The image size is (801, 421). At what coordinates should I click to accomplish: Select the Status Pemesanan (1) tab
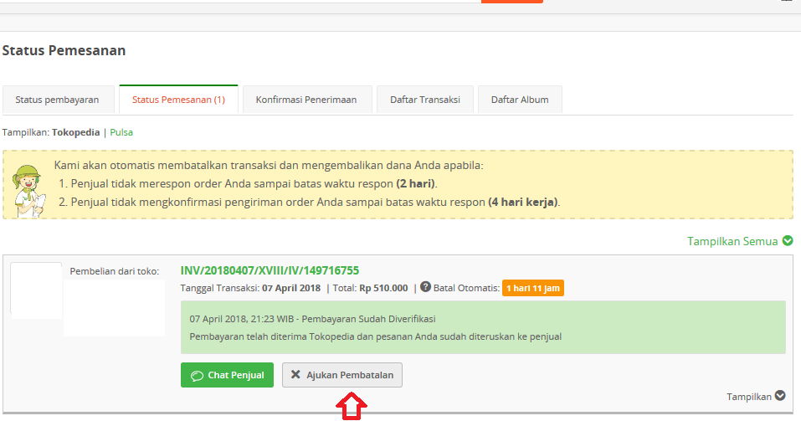(x=179, y=100)
